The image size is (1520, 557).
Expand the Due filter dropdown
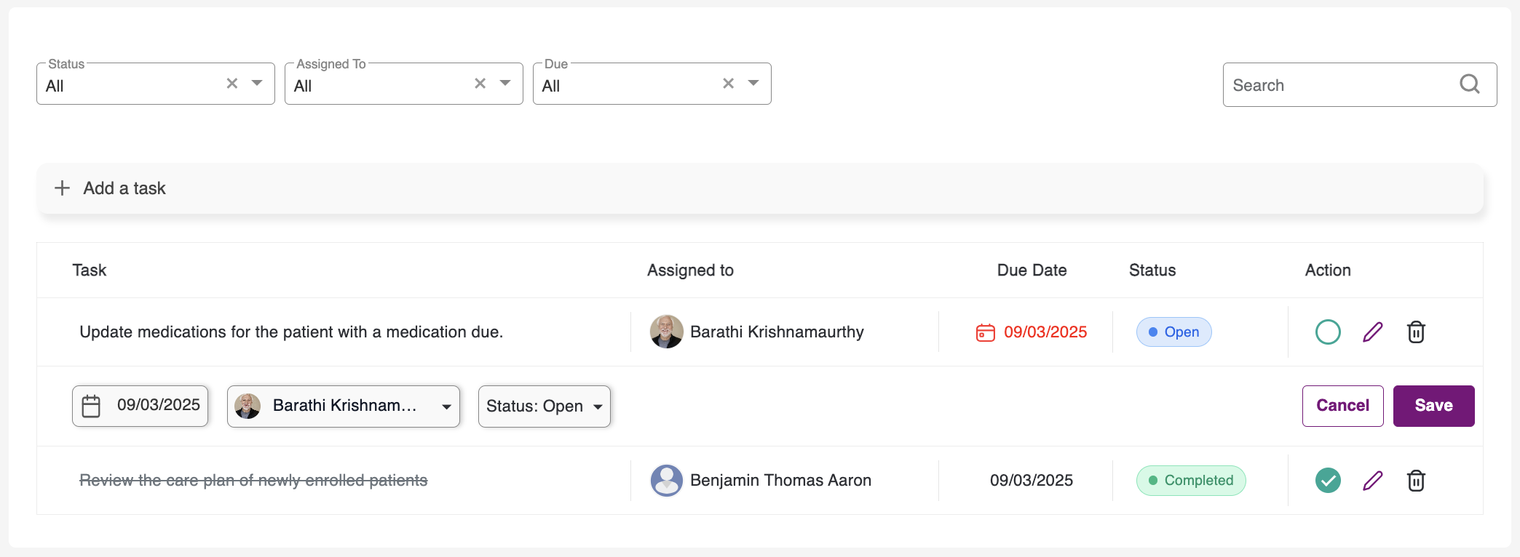[753, 84]
